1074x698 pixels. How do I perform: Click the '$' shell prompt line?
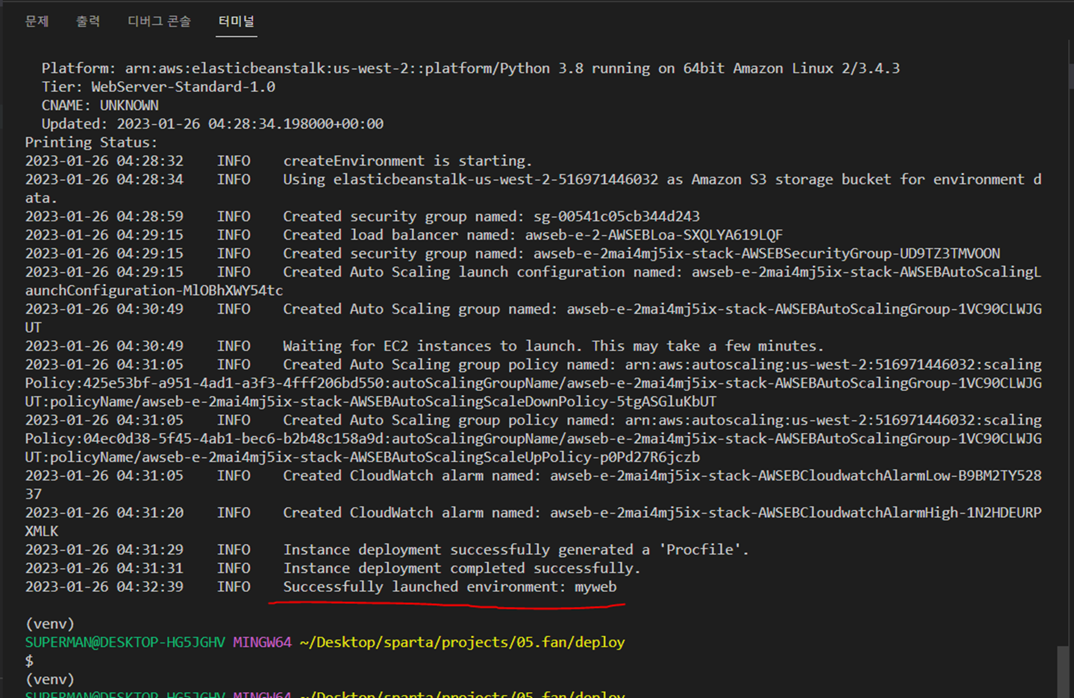coord(29,661)
